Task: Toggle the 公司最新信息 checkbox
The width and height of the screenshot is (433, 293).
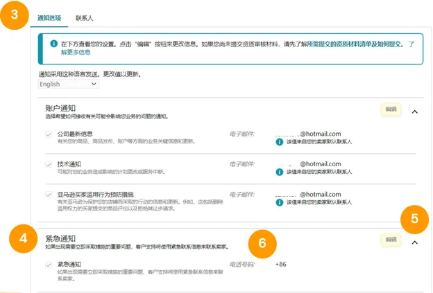Action: coord(49,134)
